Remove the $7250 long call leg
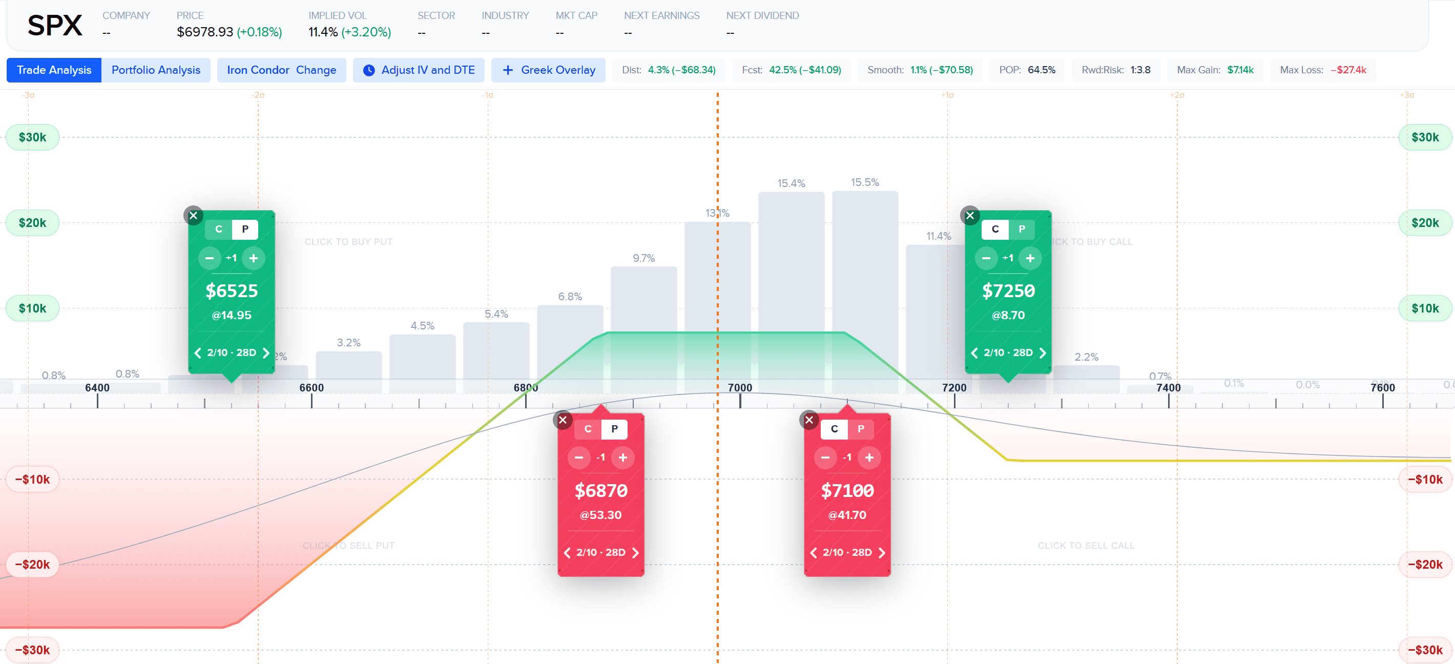The width and height of the screenshot is (1455, 664). pos(970,215)
